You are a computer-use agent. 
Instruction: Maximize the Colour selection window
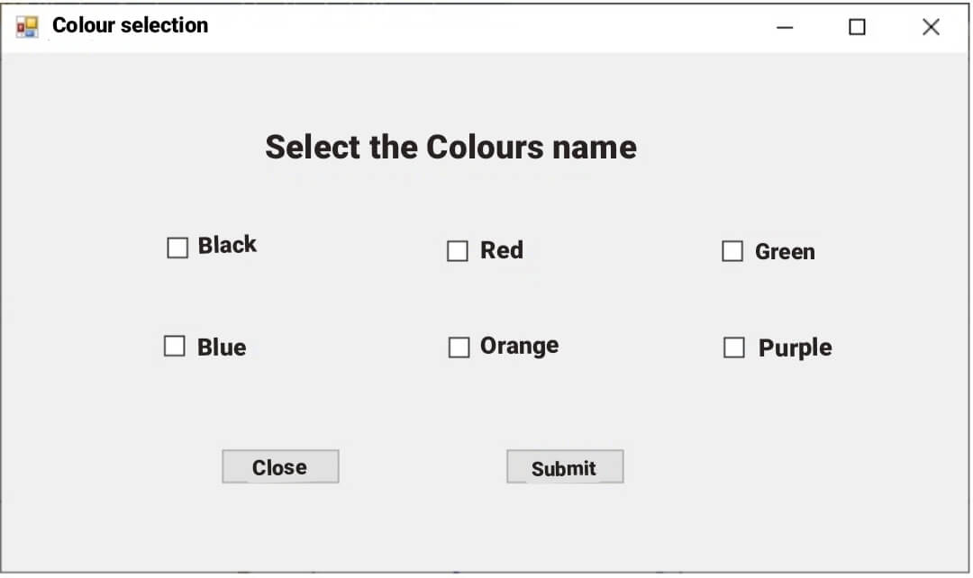(x=856, y=27)
